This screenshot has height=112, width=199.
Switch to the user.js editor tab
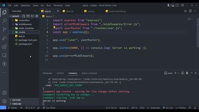pyautogui.click(x=91, y=11)
